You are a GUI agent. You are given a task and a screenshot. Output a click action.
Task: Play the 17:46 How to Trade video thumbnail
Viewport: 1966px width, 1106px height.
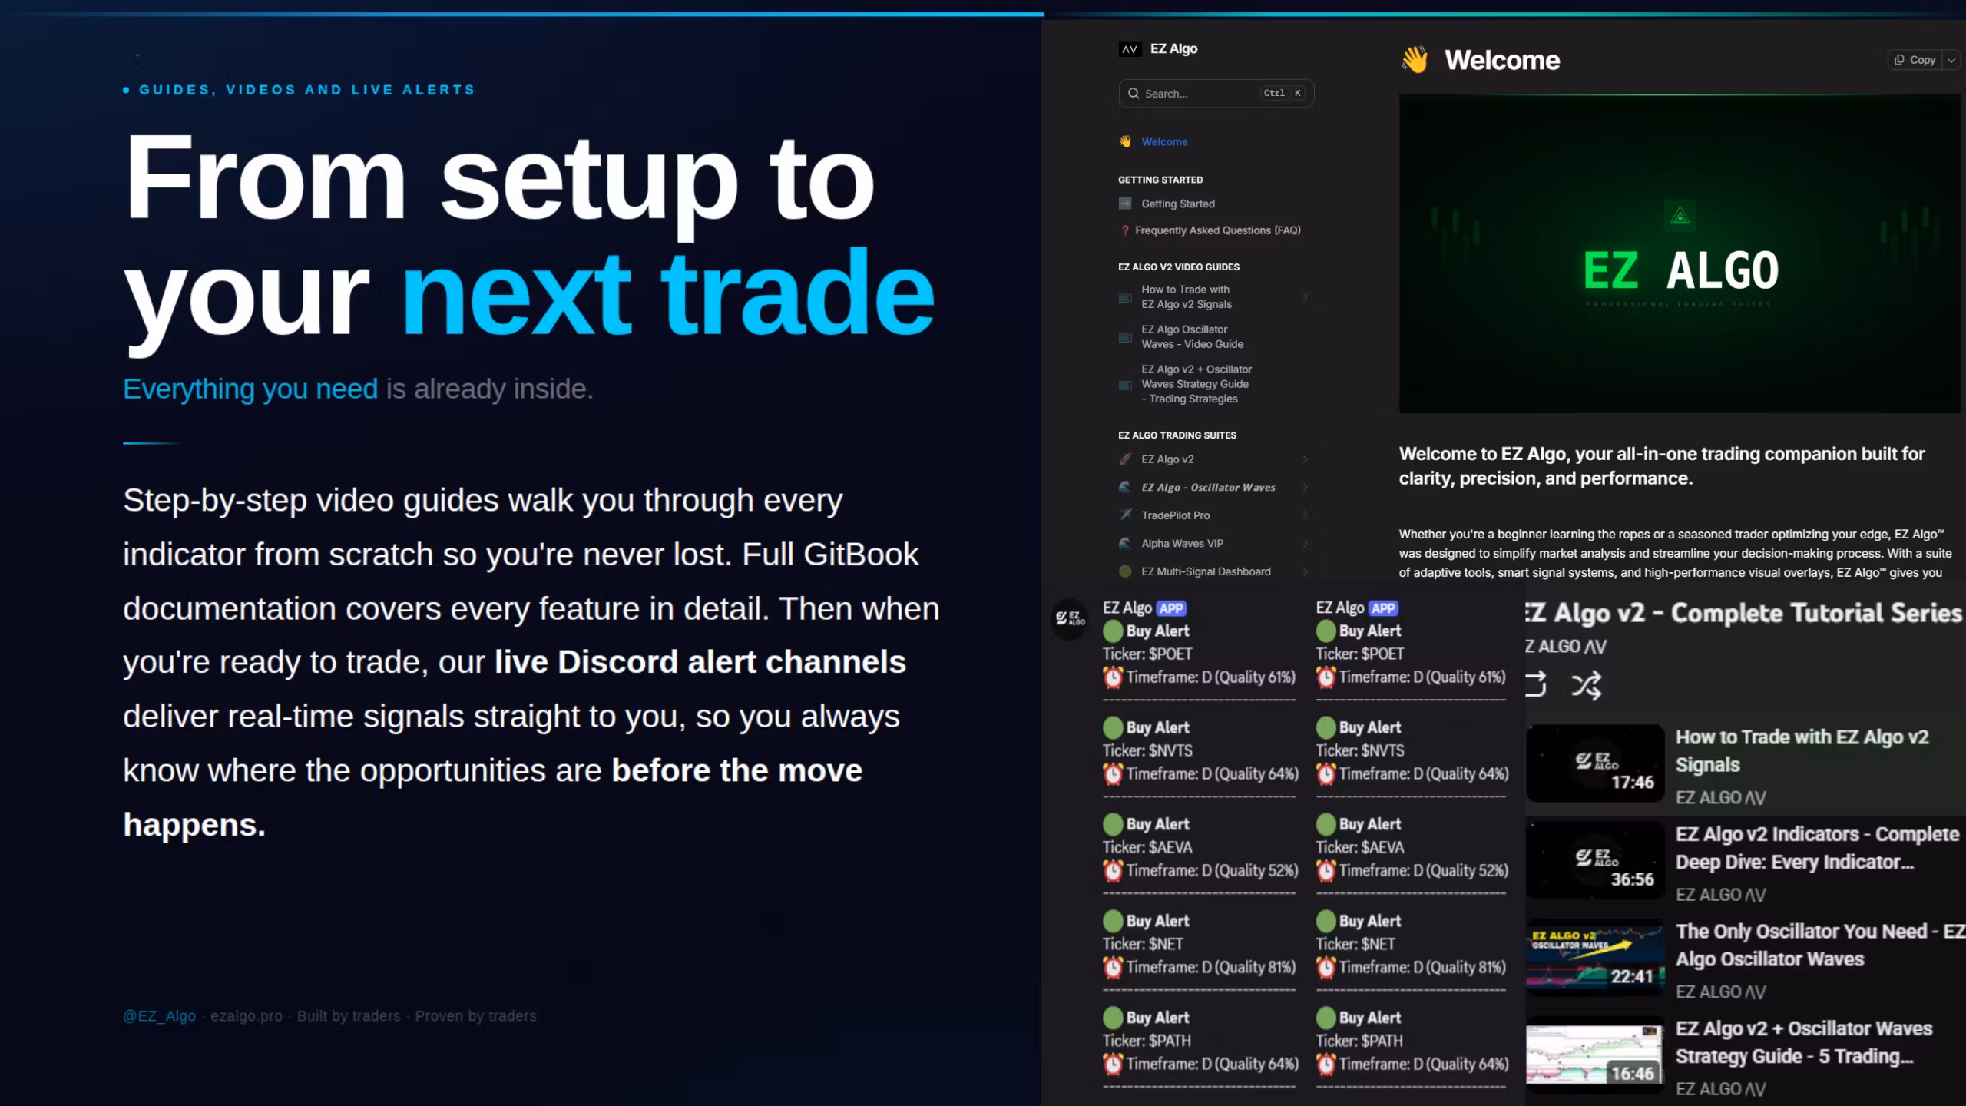tap(1594, 763)
